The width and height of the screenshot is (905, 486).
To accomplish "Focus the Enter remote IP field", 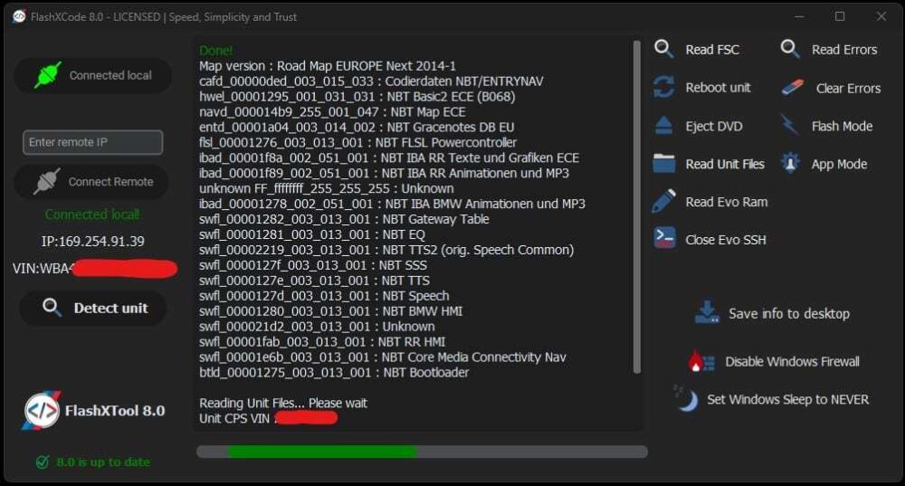I will (x=92, y=142).
